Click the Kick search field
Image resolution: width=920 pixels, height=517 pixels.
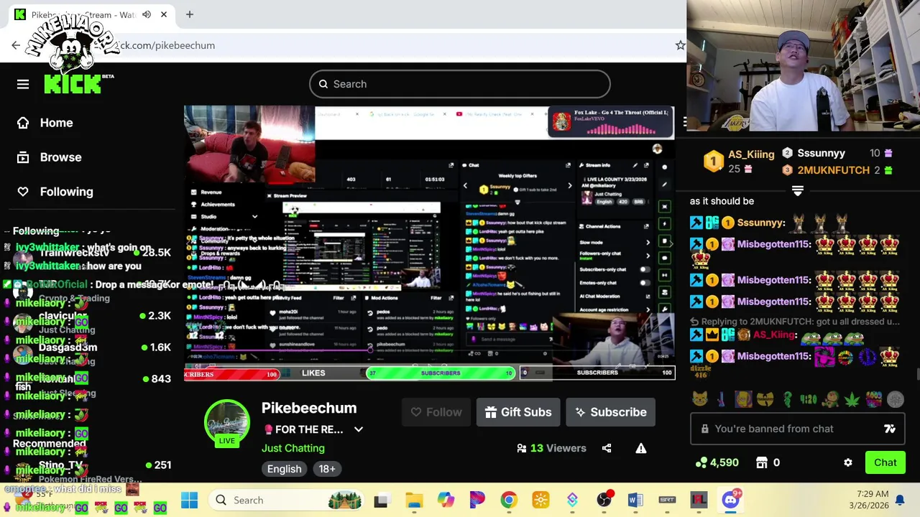[x=460, y=84]
